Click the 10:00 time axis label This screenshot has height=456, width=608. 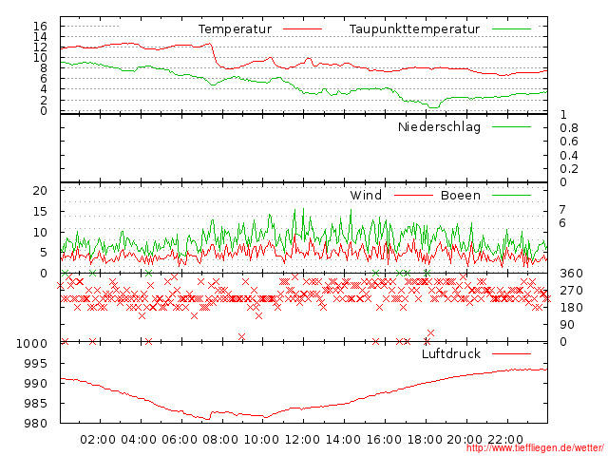point(261,440)
